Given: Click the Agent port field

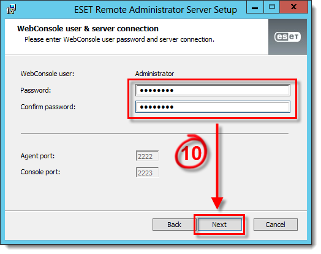Looking at the screenshot, I should tap(148, 156).
